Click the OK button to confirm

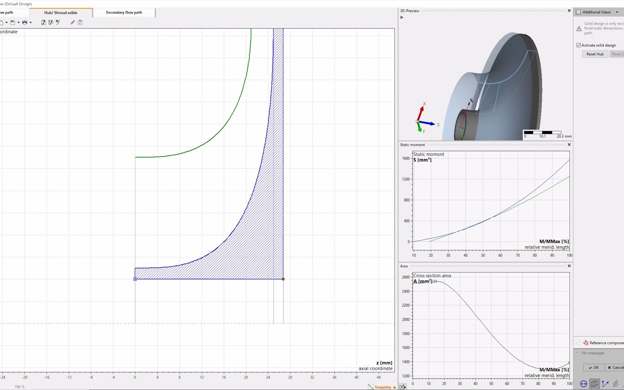pyautogui.click(x=593, y=367)
